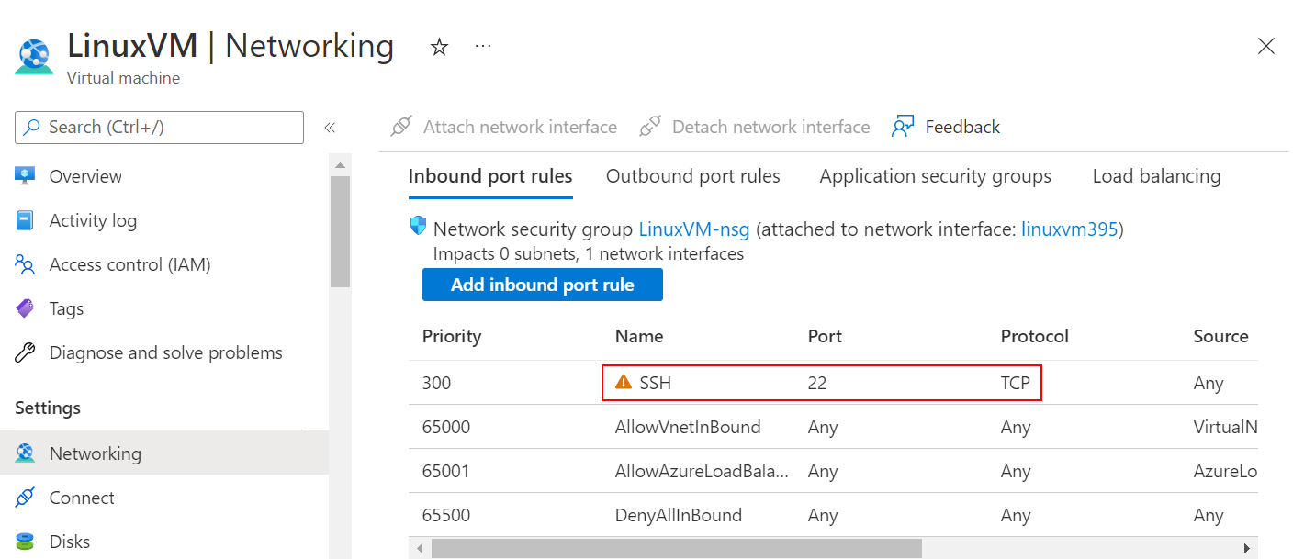Click the Feedback icon in the toolbar

click(904, 126)
